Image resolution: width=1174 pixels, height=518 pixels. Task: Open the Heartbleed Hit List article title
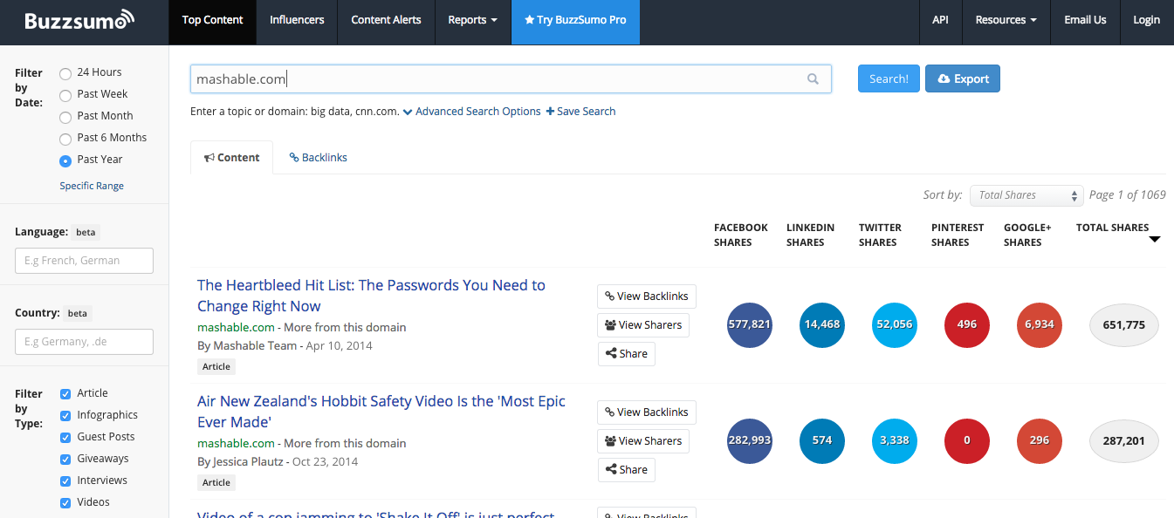tap(371, 296)
